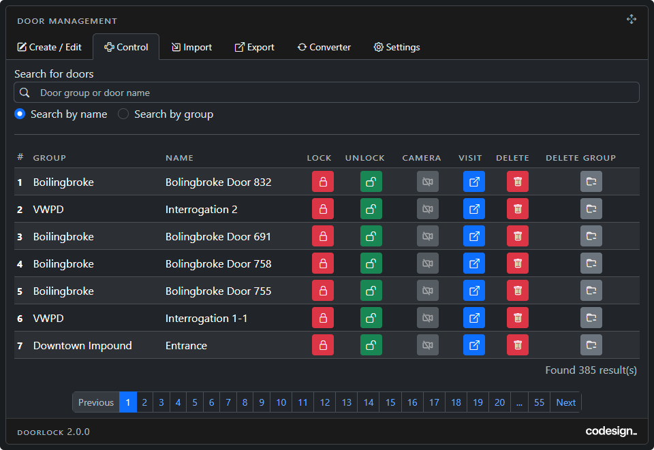The image size is (654, 450).
Task: Select Search by name option
Action: (x=20, y=114)
